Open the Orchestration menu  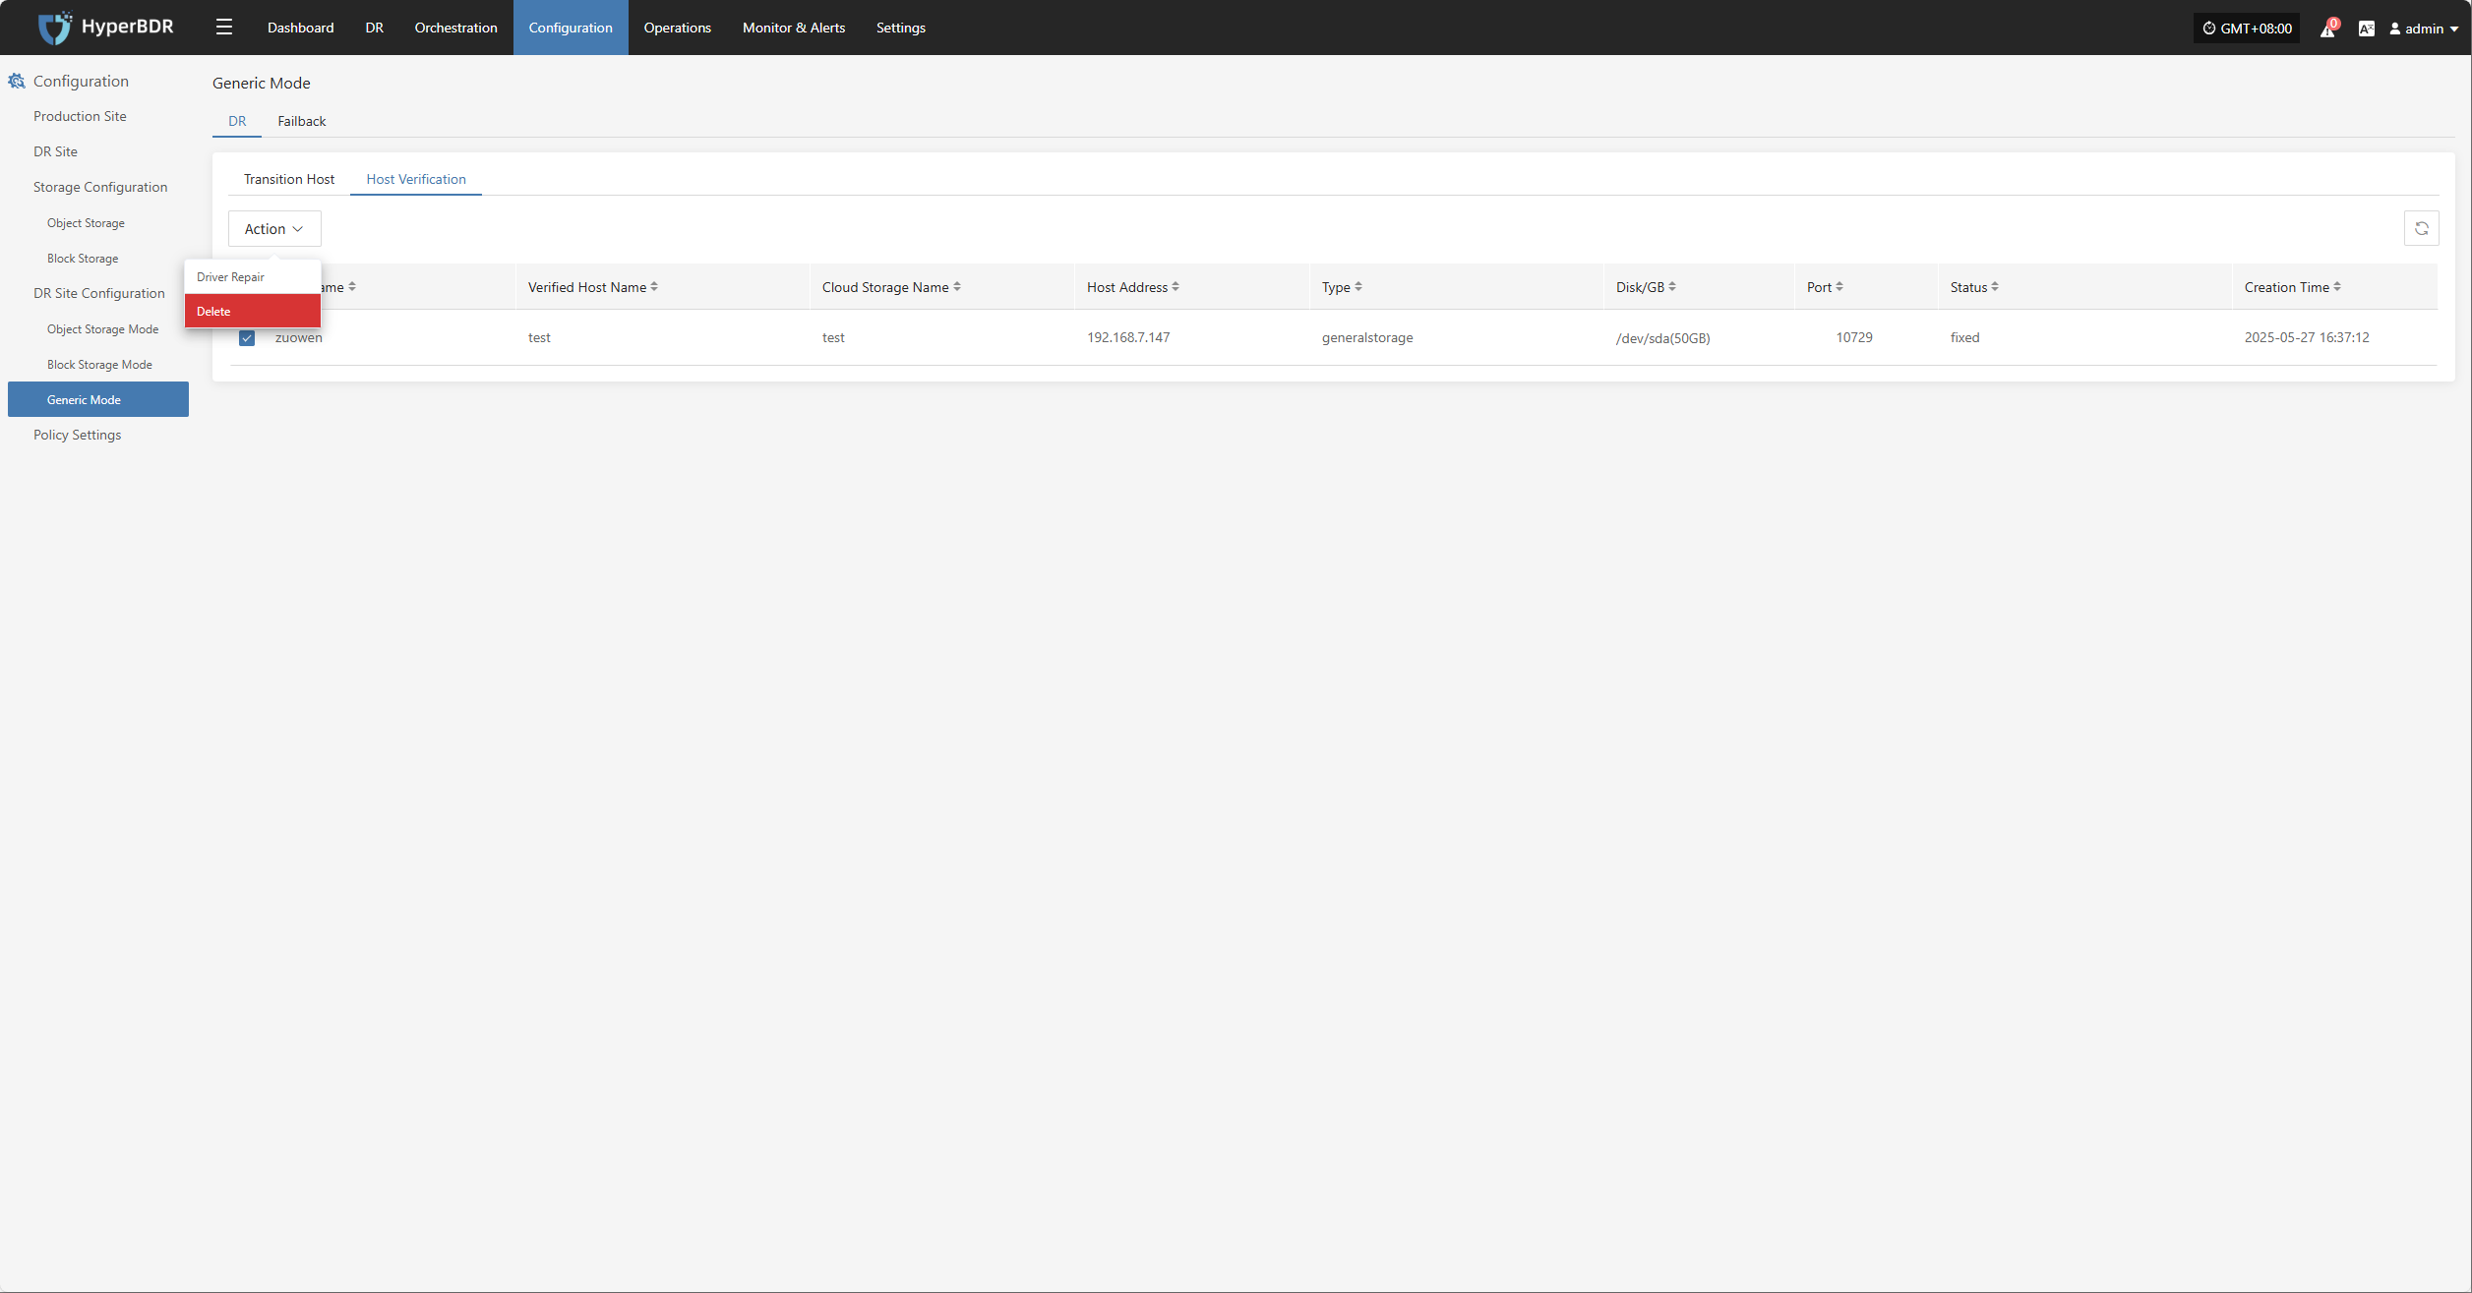click(455, 28)
